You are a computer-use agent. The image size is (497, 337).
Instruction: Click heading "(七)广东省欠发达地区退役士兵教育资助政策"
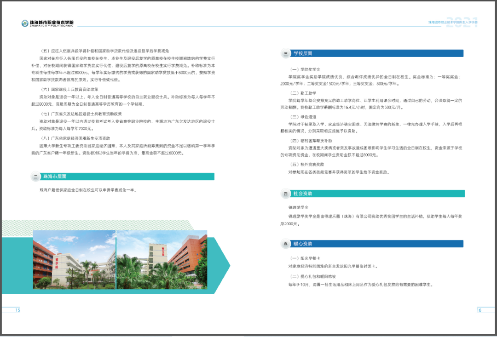click(x=81, y=114)
